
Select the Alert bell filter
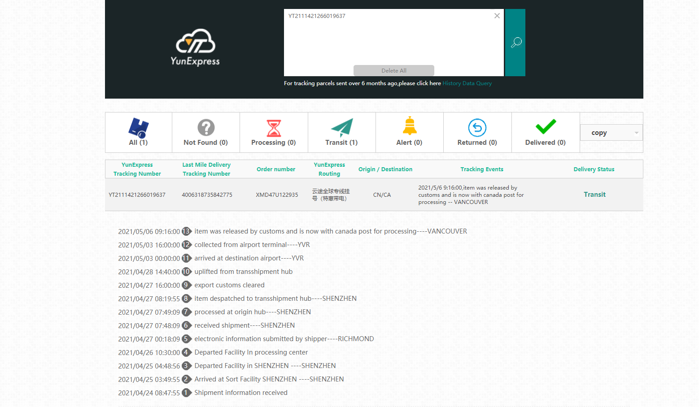tap(409, 132)
